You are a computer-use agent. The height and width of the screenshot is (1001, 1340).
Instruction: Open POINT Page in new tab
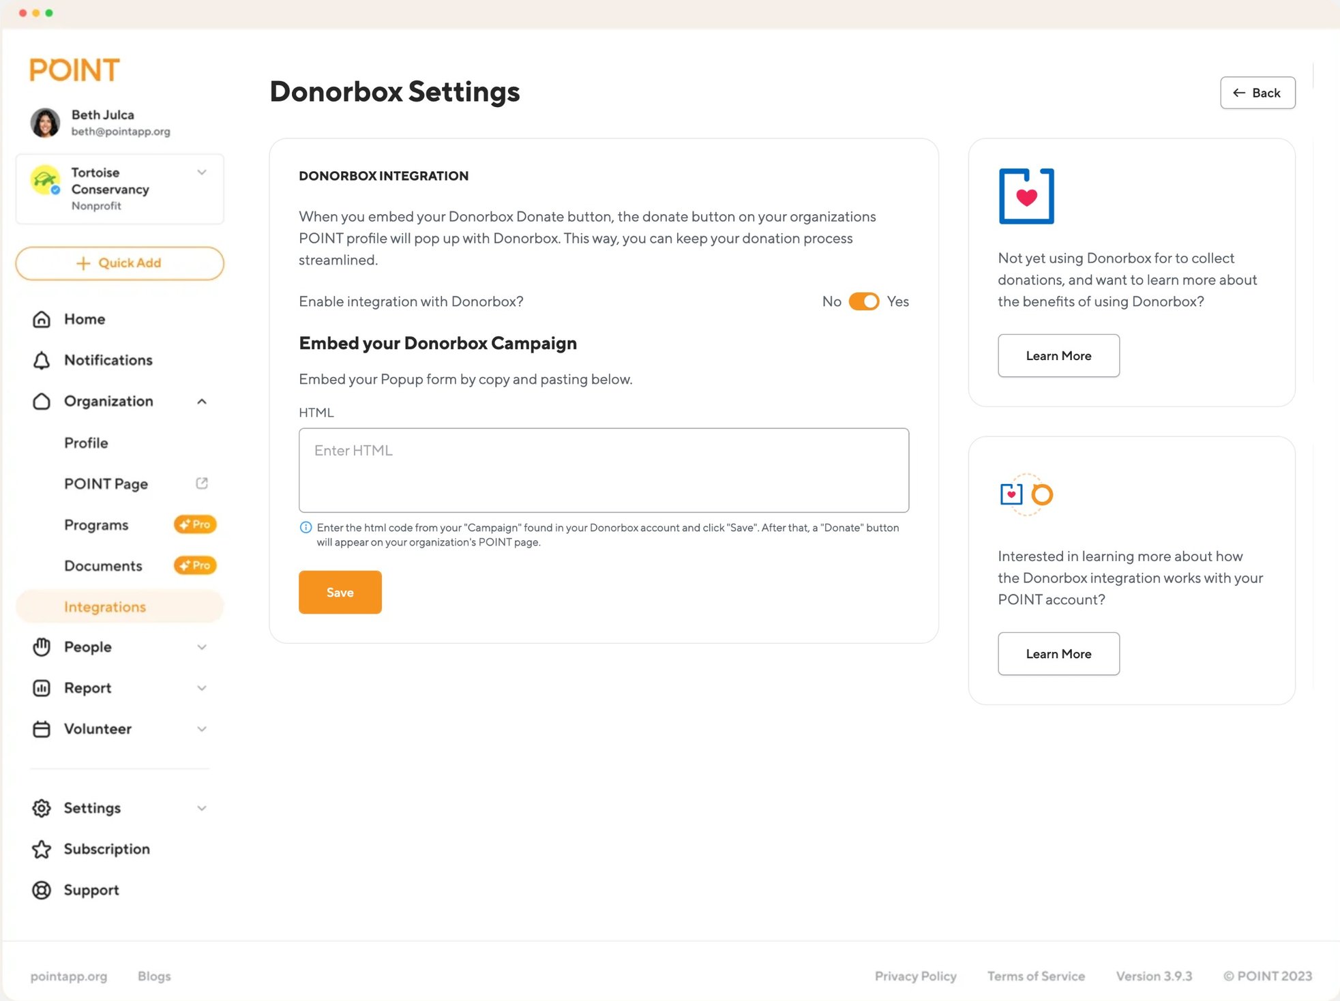[x=201, y=483]
